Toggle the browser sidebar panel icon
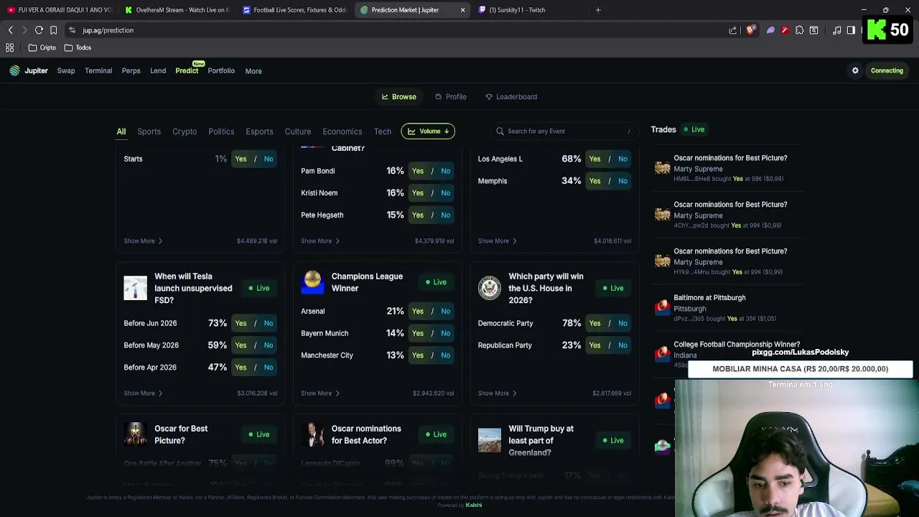Viewport: 919px width, 517px height. pos(851,30)
